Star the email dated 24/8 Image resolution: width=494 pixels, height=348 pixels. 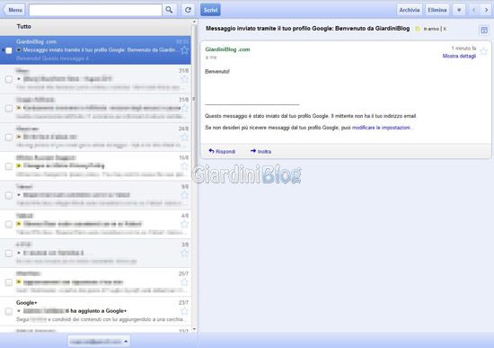(x=184, y=137)
